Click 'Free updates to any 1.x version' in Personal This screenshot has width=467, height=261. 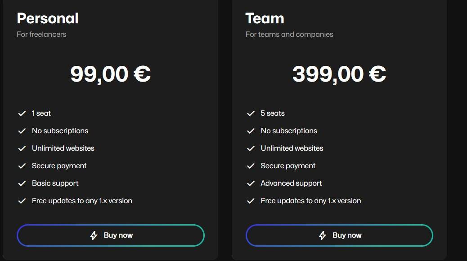point(82,200)
